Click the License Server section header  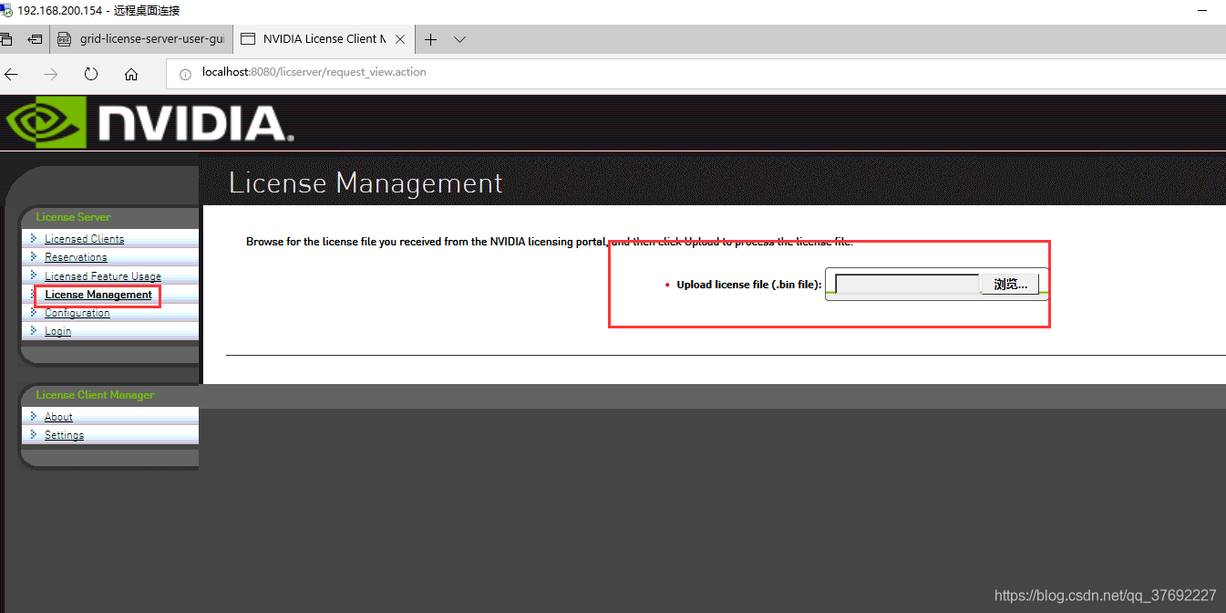[73, 217]
